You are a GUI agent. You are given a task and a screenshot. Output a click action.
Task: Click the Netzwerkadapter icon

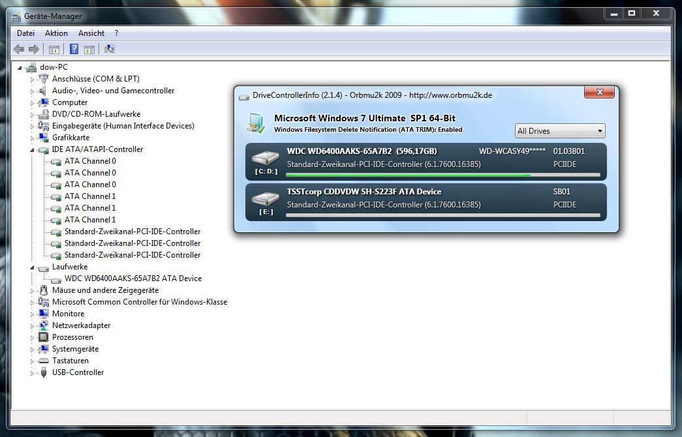click(44, 325)
